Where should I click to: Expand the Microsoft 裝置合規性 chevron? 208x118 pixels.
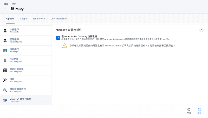[x=43, y=100]
